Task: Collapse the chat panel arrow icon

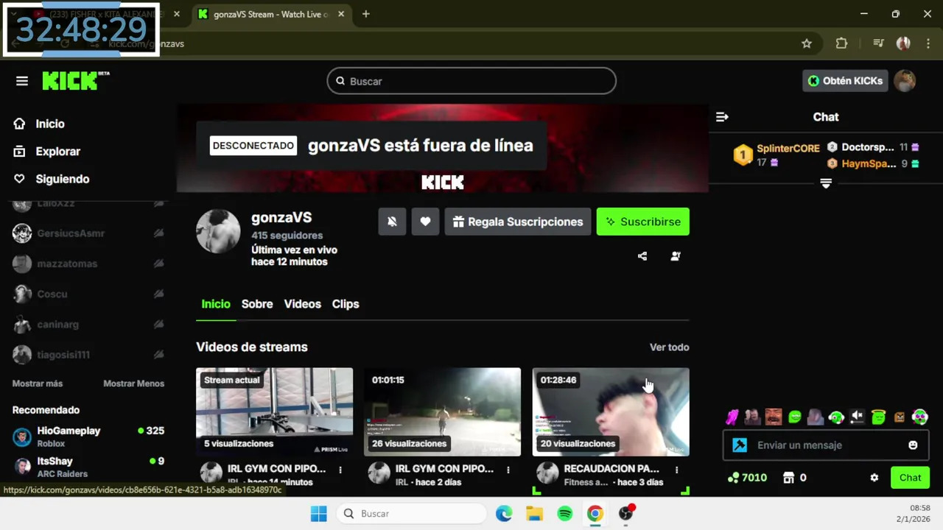Action: coord(722,117)
